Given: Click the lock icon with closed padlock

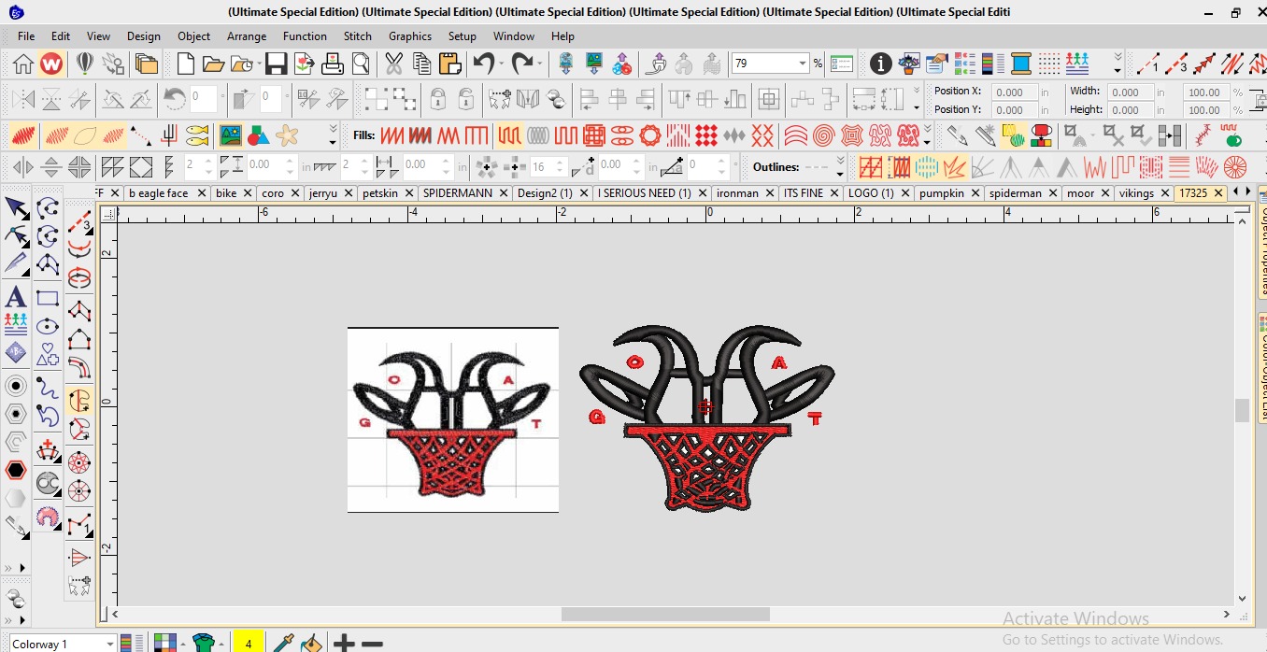Looking at the screenshot, I should 437,99.
